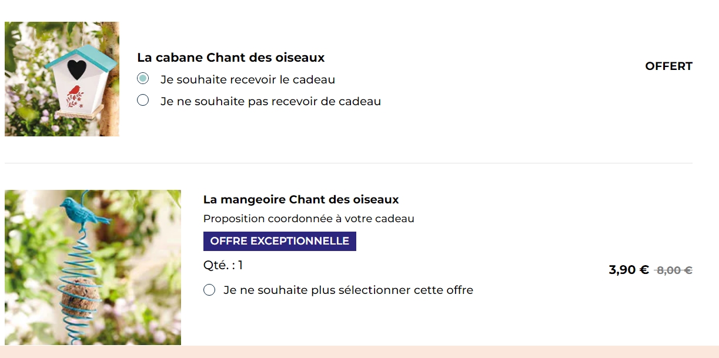Open the mangeoire bird feeder product image
This screenshot has height=358, width=719.
pos(93,267)
